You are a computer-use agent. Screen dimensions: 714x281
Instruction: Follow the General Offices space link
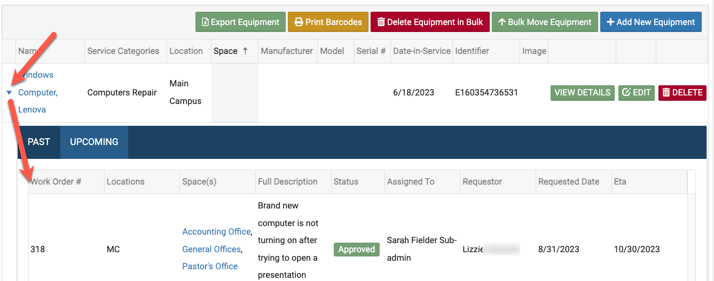211,249
